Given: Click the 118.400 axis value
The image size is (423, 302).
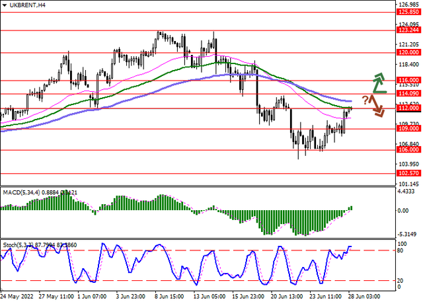Looking at the screenshot, I should (409, 65).
